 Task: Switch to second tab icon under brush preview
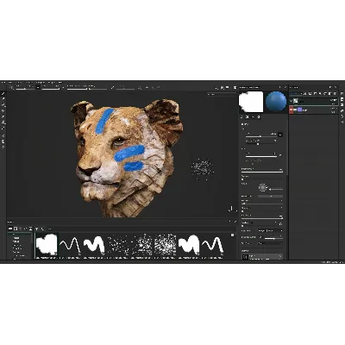248,117
